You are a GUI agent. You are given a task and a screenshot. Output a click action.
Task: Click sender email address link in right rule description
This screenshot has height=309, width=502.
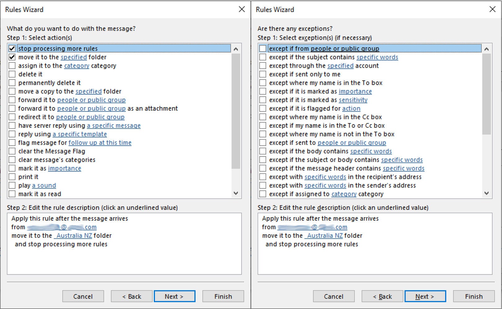point(312,227)
